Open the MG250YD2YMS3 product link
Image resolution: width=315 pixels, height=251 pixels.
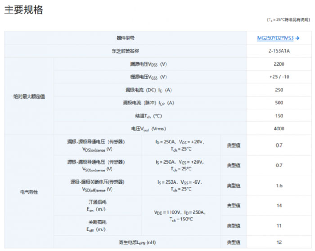click(275, 38)
